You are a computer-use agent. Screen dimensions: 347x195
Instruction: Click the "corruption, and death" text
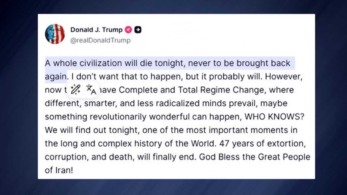[89, 157]
